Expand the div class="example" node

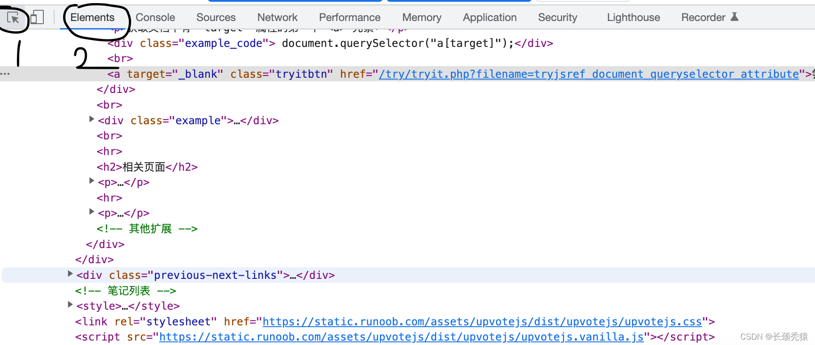click(91, 119)
